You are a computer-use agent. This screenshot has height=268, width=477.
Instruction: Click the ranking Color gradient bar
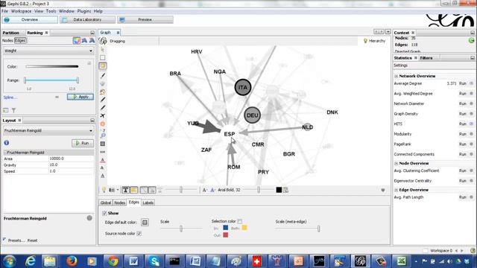(x=52, y=66)
